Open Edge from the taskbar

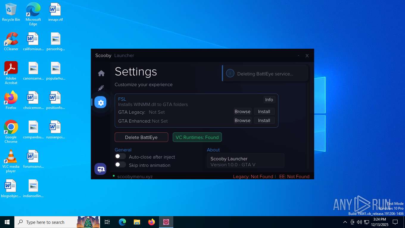122,222
